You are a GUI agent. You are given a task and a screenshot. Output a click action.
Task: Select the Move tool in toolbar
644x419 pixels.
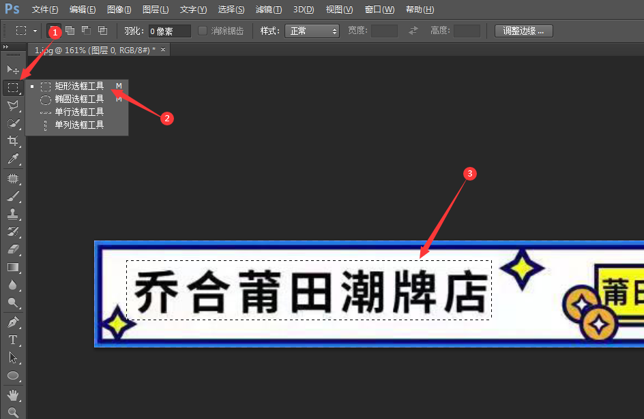coord(12,69)
